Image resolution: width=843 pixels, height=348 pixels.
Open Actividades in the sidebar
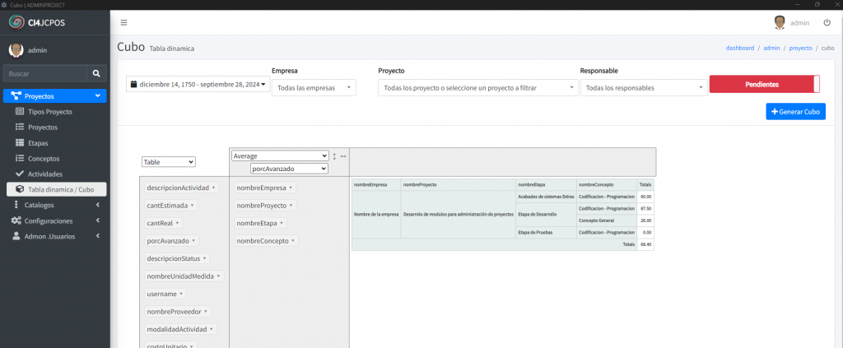point(44,174)
